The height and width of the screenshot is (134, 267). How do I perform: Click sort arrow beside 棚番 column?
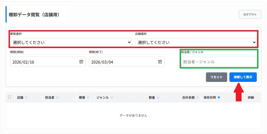coord(88,98)
